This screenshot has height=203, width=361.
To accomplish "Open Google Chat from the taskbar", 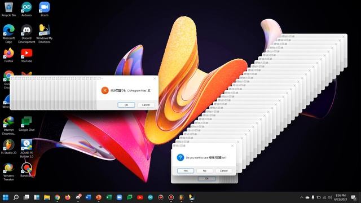I will coord(130,197).
